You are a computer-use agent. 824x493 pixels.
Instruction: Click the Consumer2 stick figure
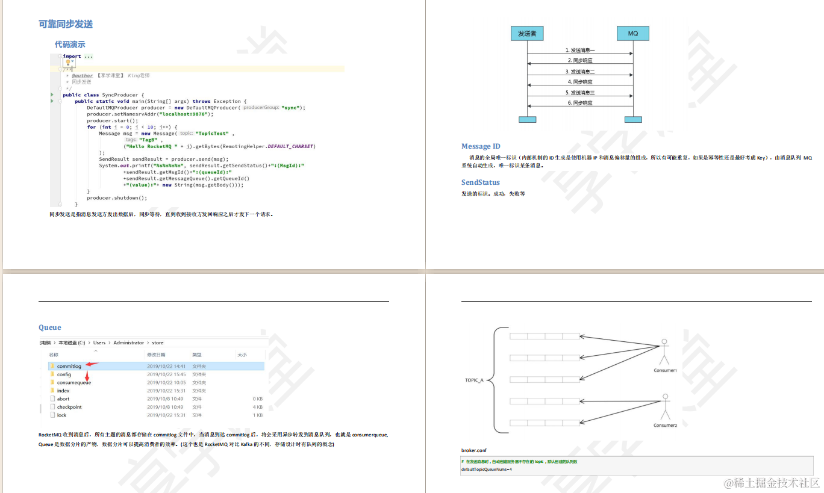coord(665,407)
